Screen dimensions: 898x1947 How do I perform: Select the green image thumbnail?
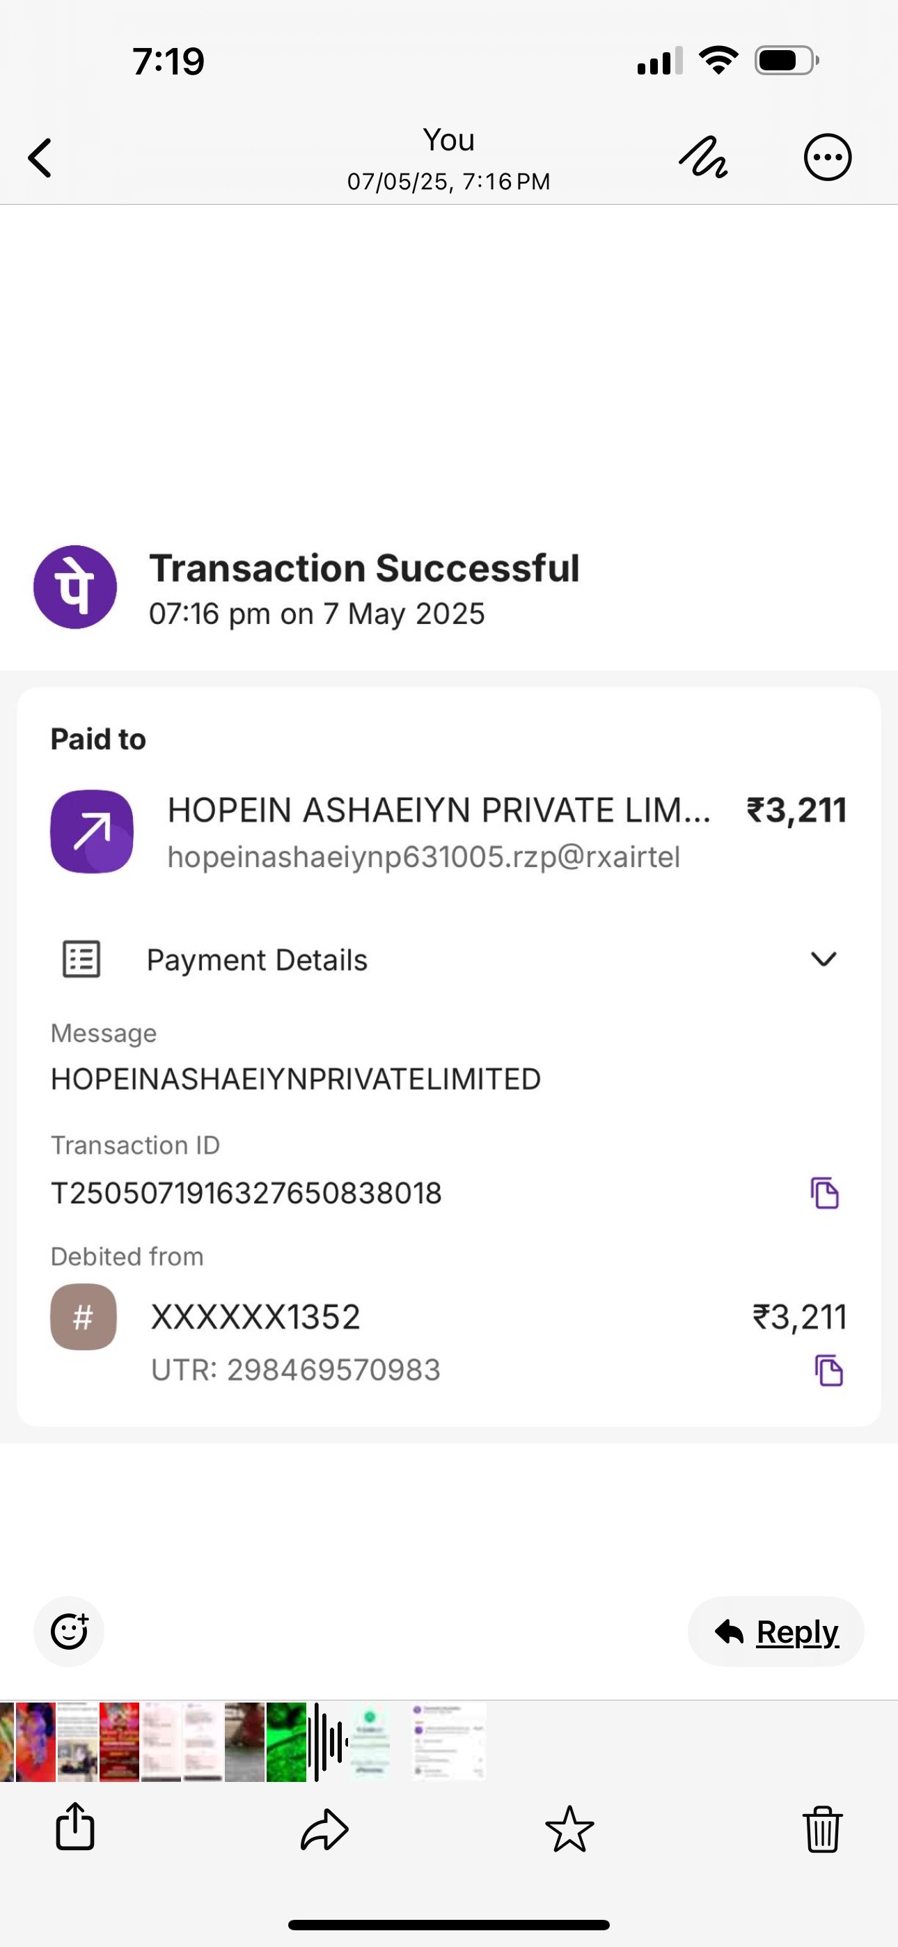pyautogui.click(x=285, y=1742)
